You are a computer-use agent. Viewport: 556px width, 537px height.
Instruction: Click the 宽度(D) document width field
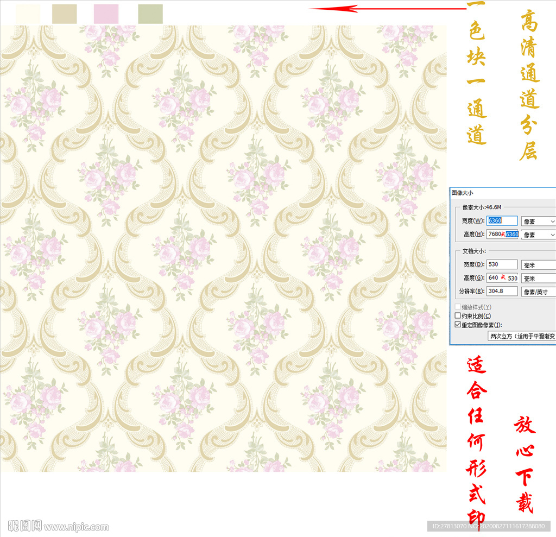click(x=502, y=264)
